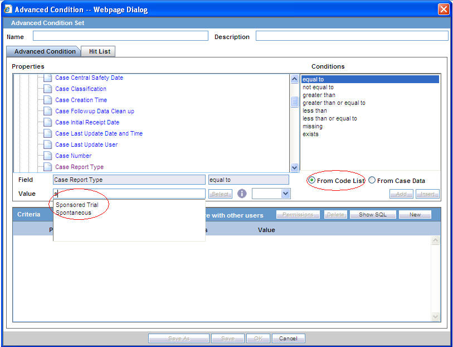Click the Case Creation Time document icon
Screen dimensions: 453x347
(48, 100)
